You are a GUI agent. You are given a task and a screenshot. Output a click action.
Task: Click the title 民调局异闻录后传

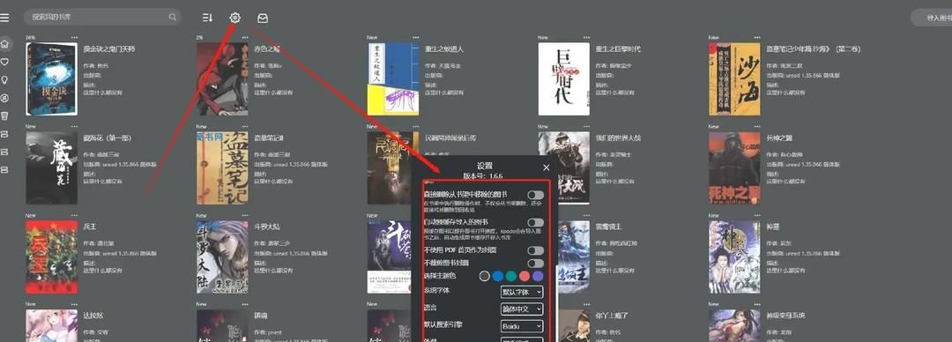(450, 138)
